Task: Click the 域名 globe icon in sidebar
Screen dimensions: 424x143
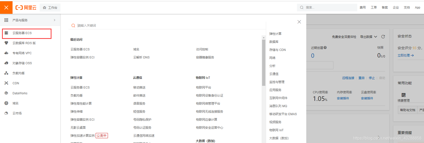Action: point(6,103)
